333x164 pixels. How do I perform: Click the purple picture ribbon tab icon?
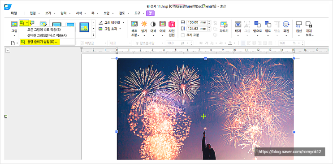(x=150, y=13)
